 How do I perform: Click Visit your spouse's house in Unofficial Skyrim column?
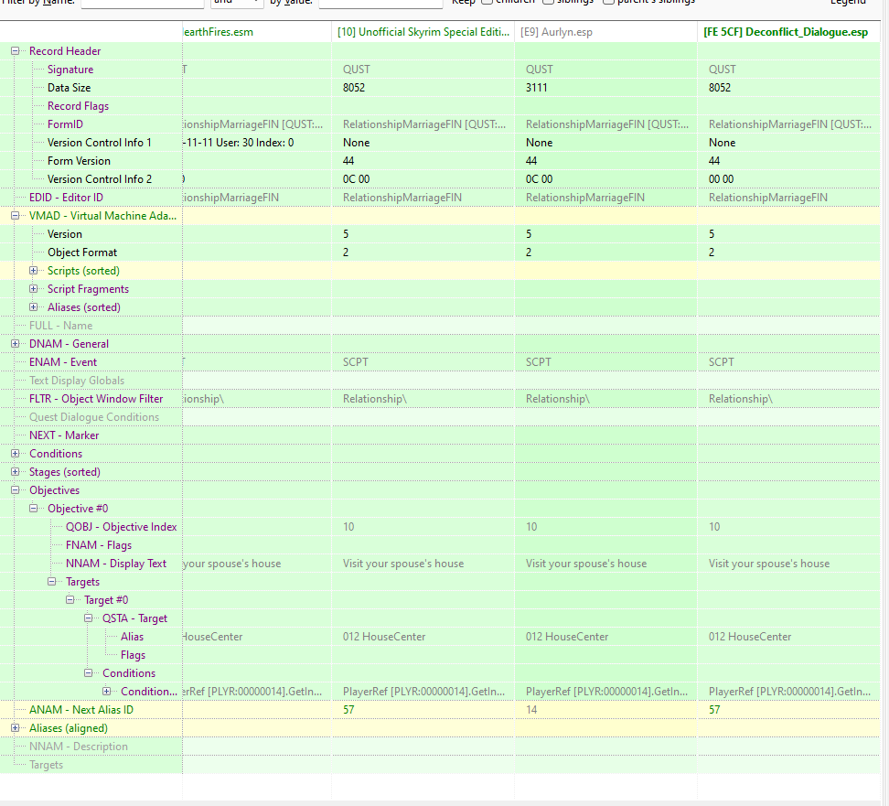(x=403, y=564)
